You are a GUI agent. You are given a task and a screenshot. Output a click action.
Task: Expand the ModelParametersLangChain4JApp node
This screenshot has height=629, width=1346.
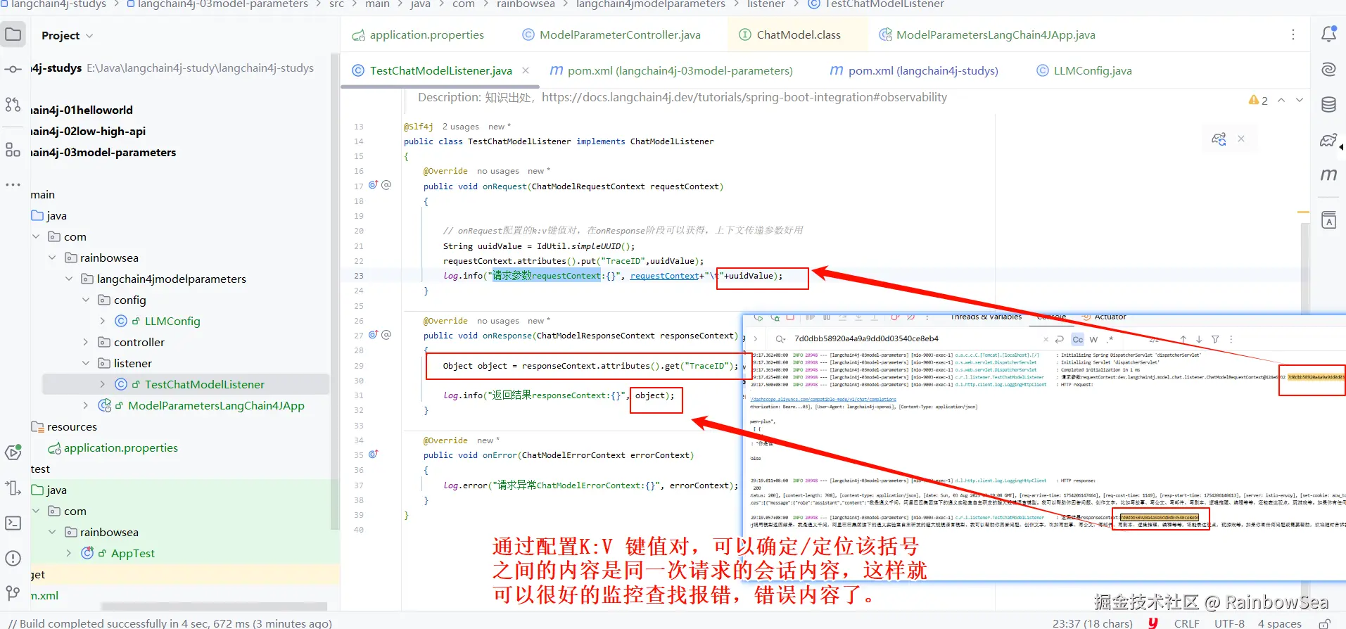pos(86,405)
